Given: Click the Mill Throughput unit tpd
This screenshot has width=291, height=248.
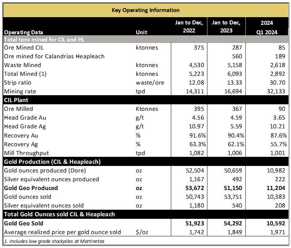Looking at the screenshot, I should 140,153.
